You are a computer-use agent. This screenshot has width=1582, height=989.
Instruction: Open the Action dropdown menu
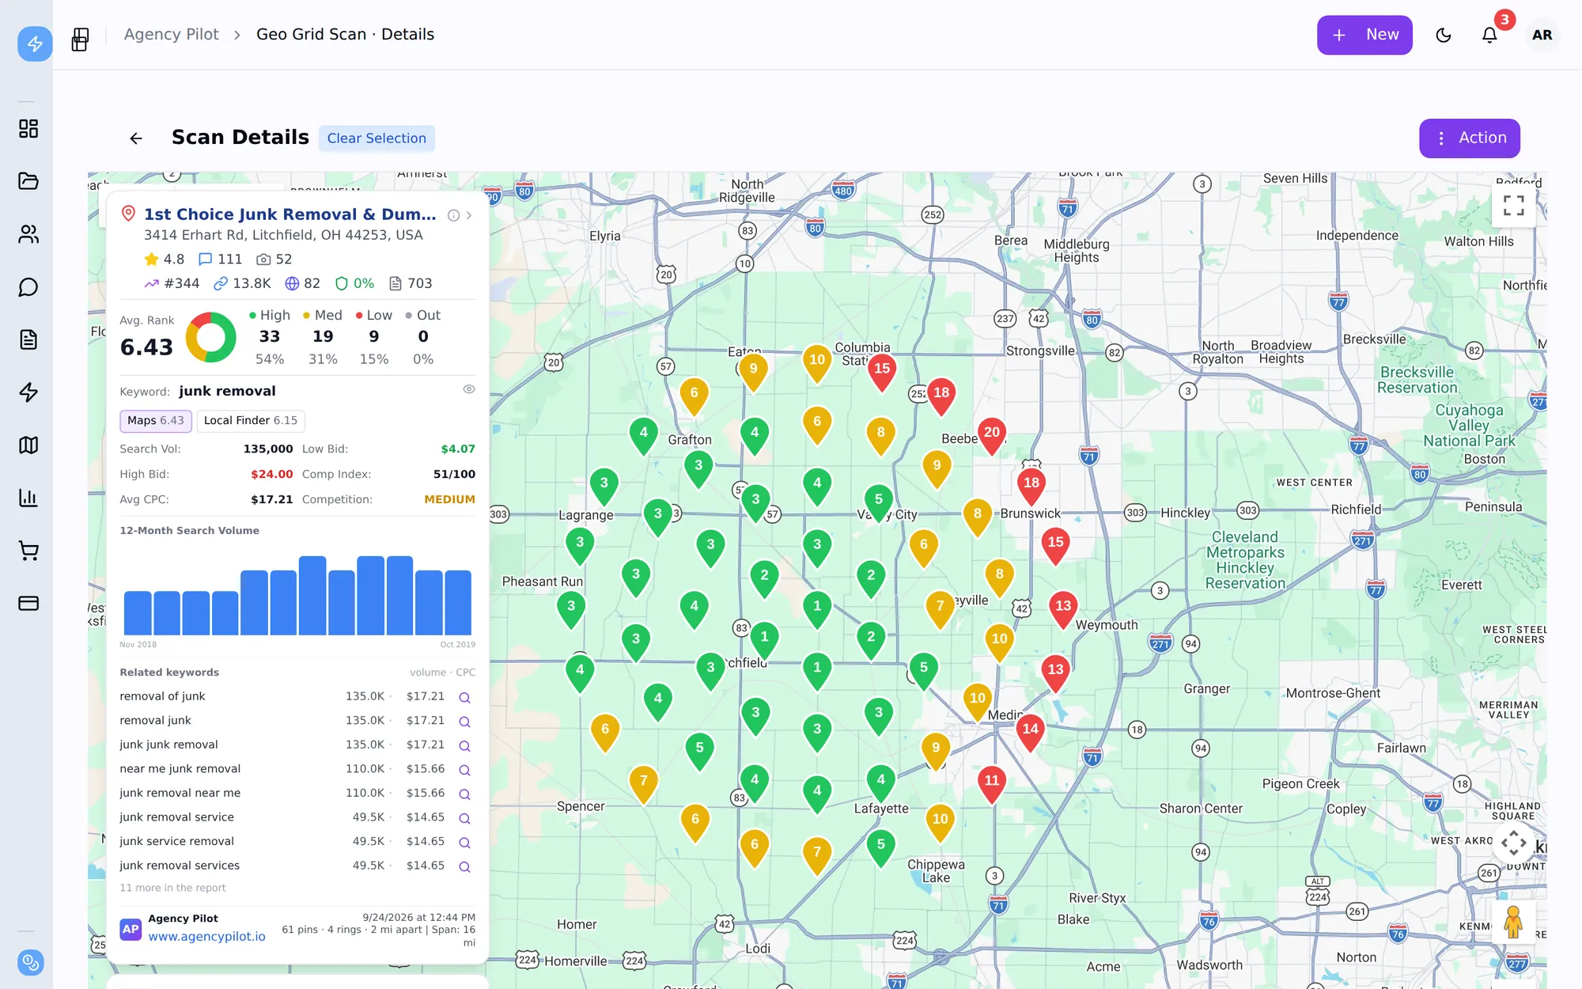(x=1470, y=138)
